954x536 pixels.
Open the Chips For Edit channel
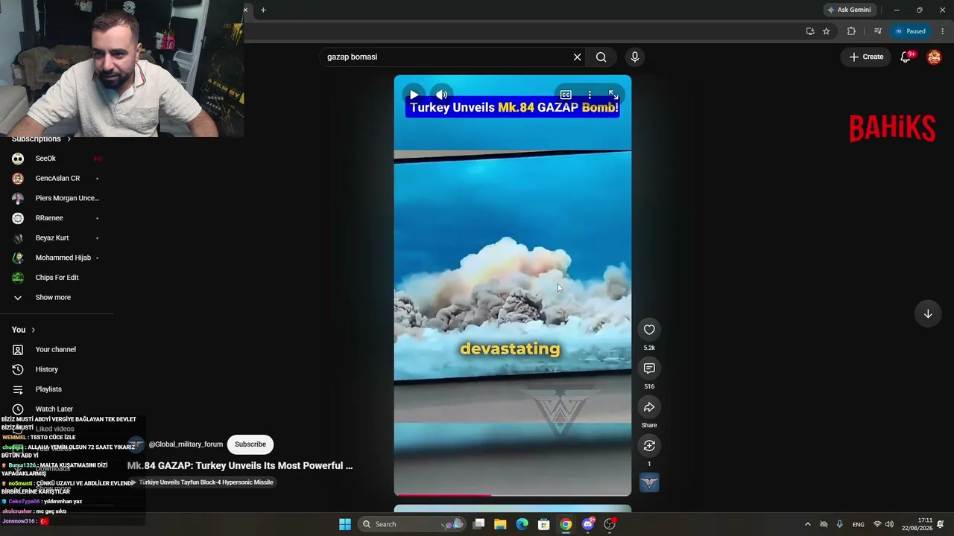click(57, 278)
